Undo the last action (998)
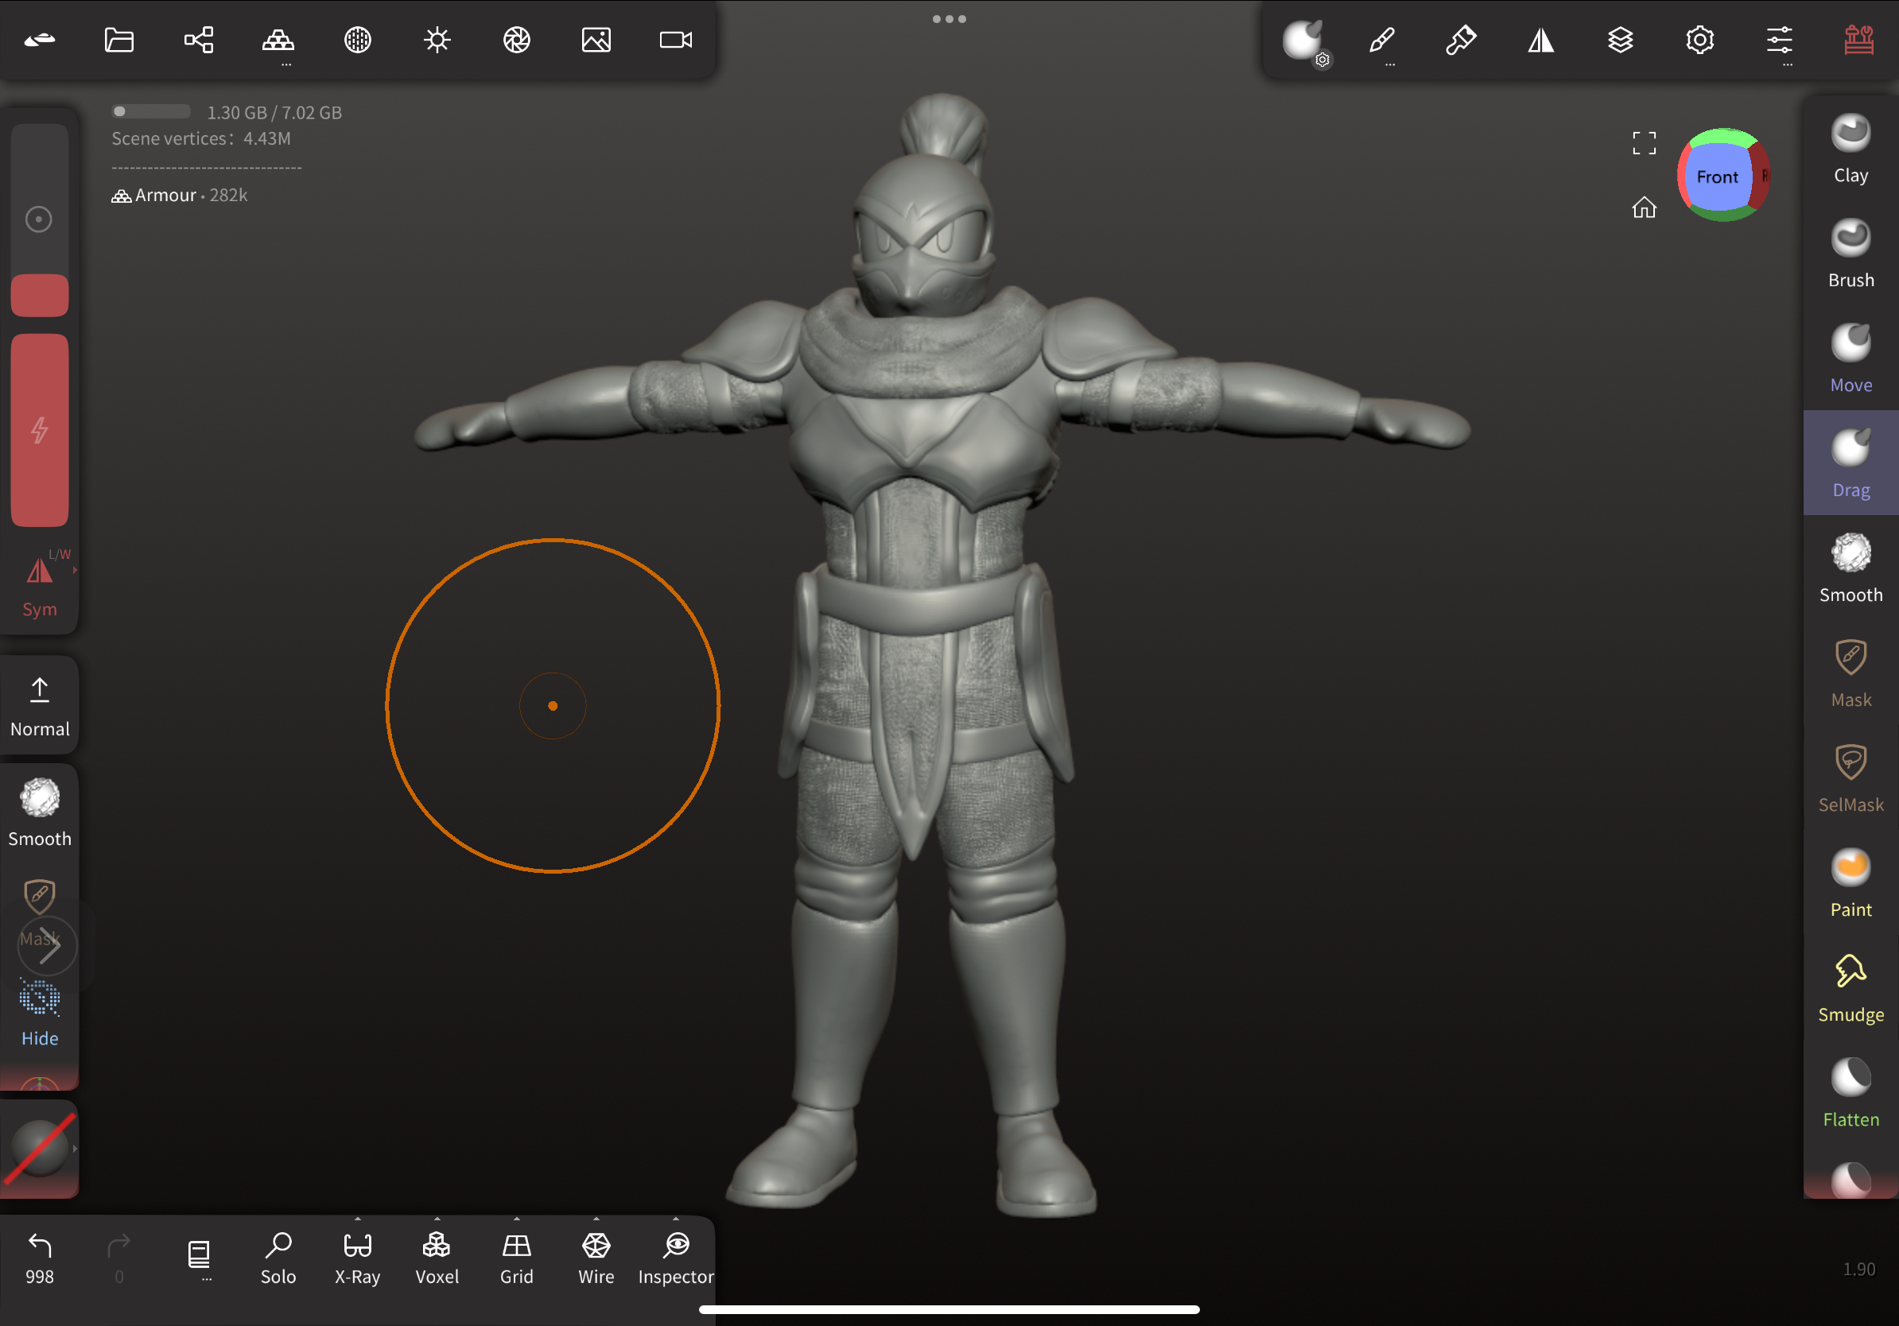 40,1258
